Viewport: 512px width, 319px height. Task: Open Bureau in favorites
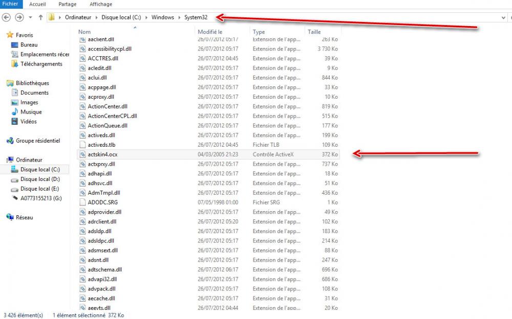coord(29,44)
